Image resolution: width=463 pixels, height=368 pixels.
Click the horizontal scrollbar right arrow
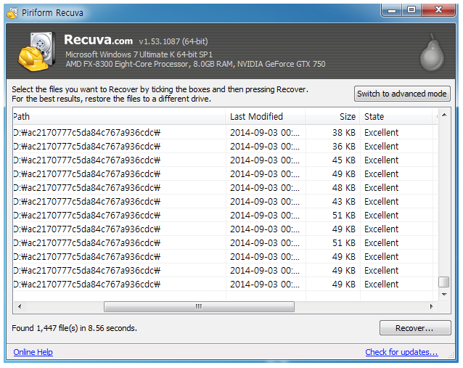click(x=431, y=306)
